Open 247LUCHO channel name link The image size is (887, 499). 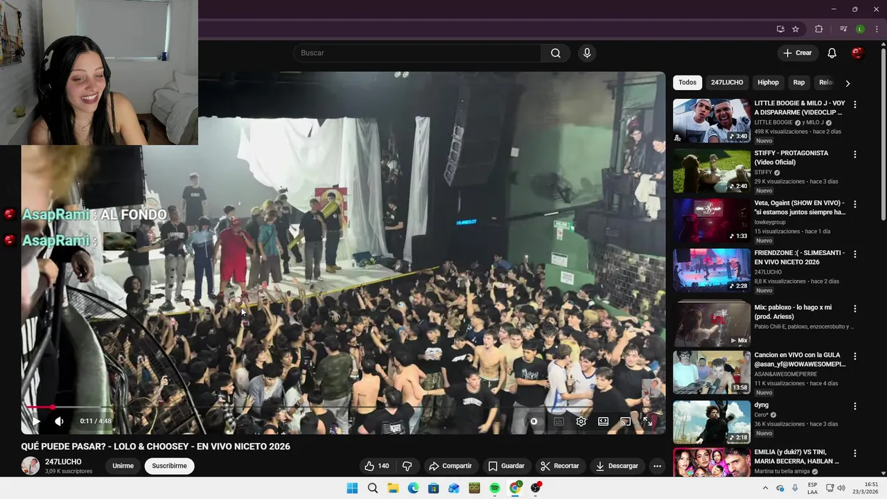[x=63, y=462]
